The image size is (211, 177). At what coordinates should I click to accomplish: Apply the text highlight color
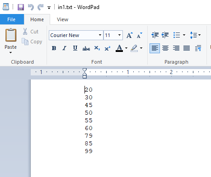point(134,48)
